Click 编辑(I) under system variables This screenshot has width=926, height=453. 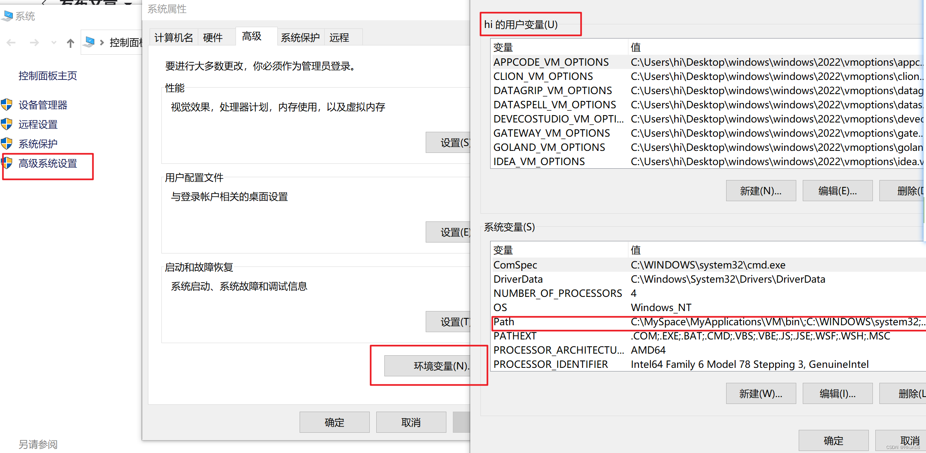pyautogui.click(x=837, y=393)
